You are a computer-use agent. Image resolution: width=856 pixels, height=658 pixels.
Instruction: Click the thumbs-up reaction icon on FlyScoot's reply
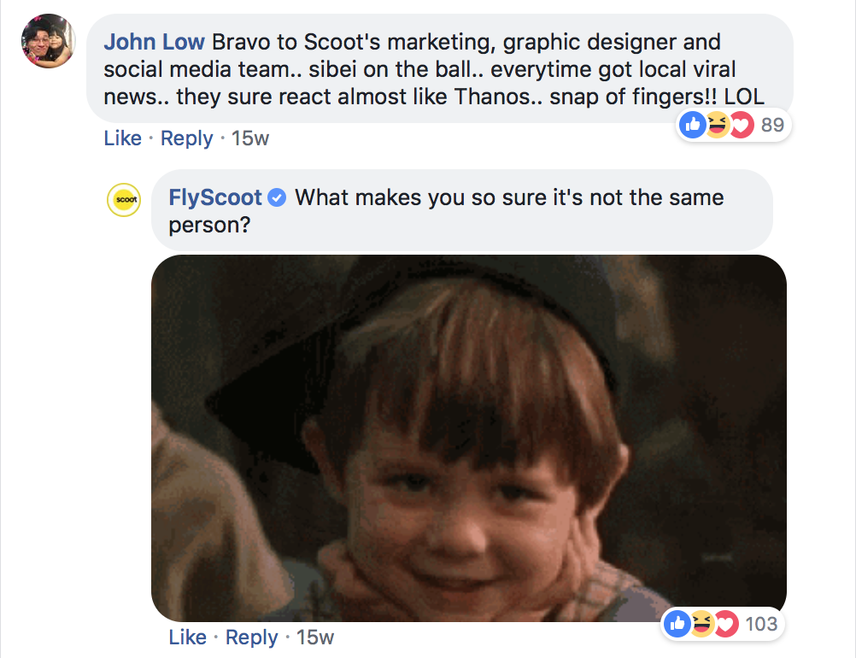pos(677,624)
